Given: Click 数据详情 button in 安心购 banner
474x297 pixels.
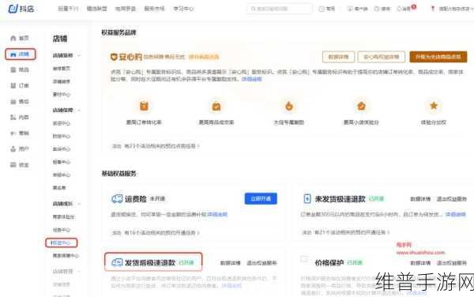Looking at the screenshot, I should [x=339, y=57].
